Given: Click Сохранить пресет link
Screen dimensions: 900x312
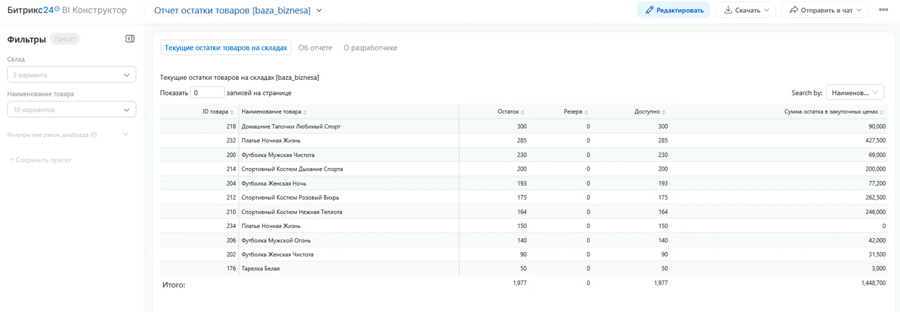Looking at the screenshot, I should click(x=40, y=160).
